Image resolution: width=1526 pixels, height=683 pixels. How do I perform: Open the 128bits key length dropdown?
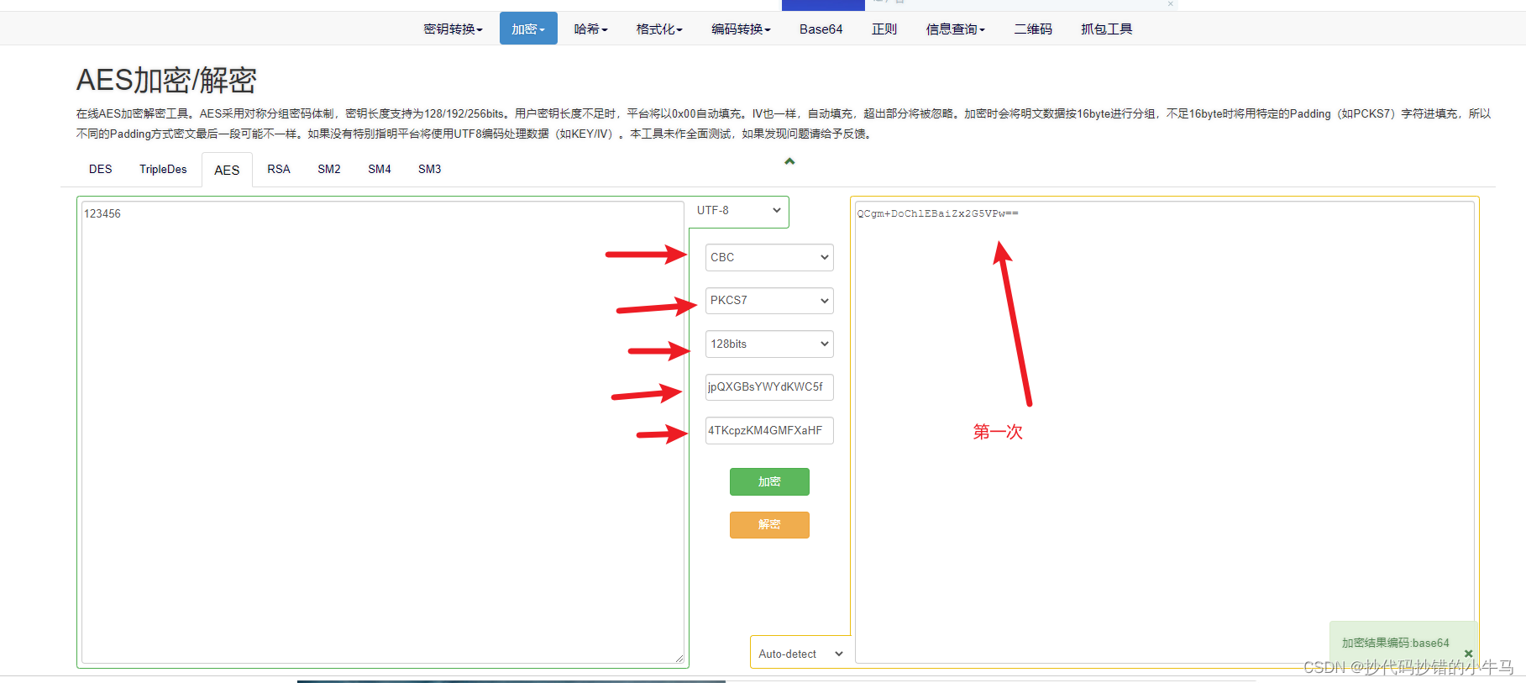coord(769,344)
